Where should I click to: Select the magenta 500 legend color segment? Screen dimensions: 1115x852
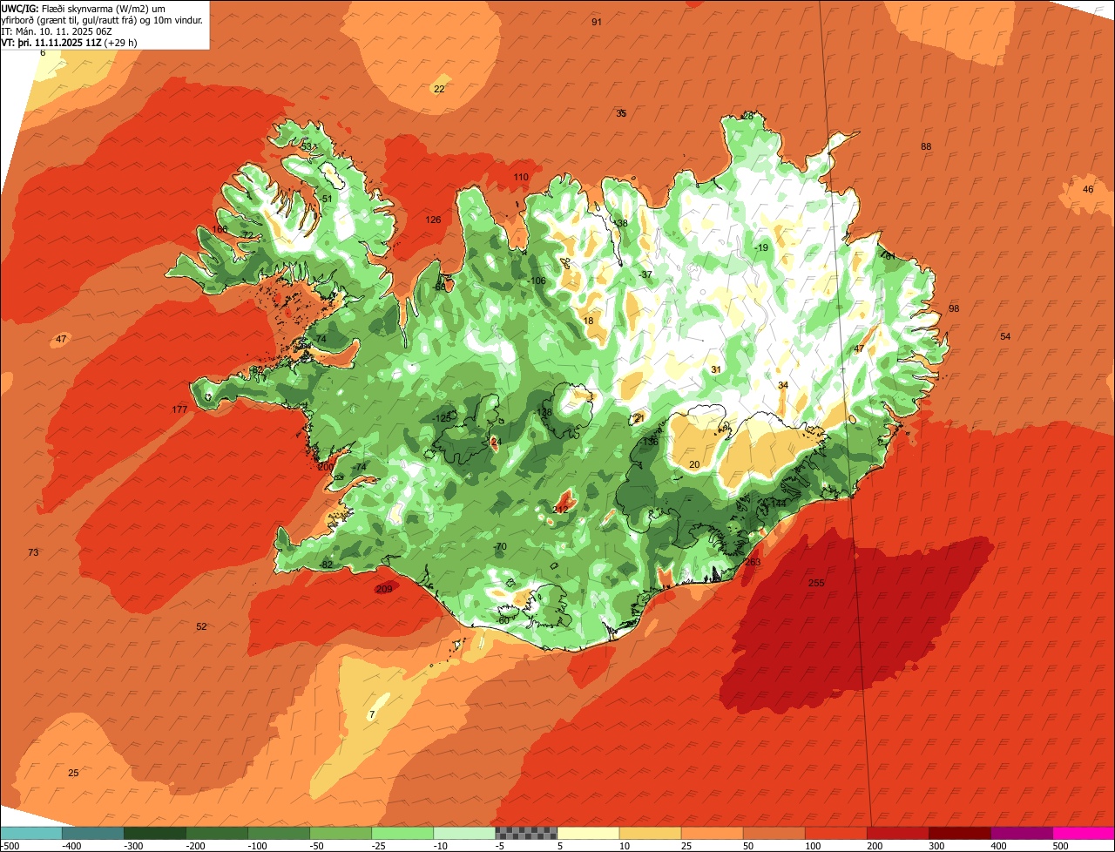pyautogui.click(x=1084, y=832)
